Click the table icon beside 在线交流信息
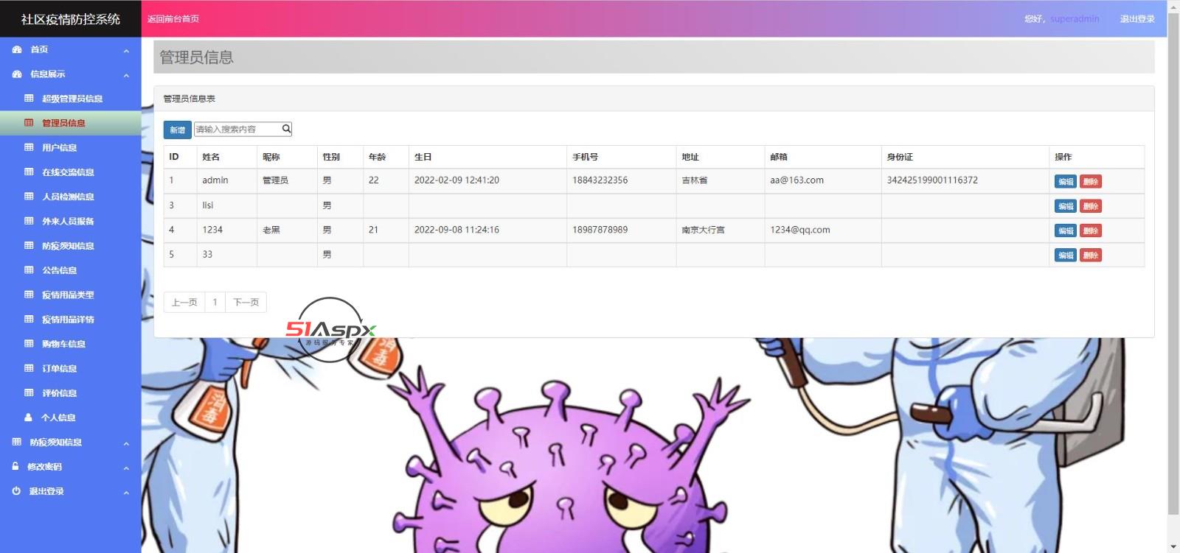Viewport: 1180px width, 553px height. (x=29, y=172)
